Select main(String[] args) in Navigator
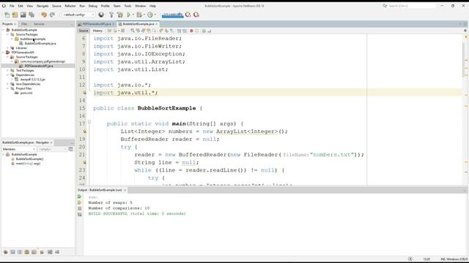Viewport: 469px width, 263px height. coord(28,164)
